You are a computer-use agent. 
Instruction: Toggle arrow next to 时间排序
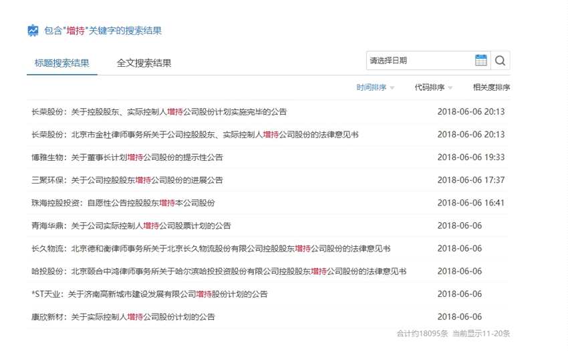(392, 88)
